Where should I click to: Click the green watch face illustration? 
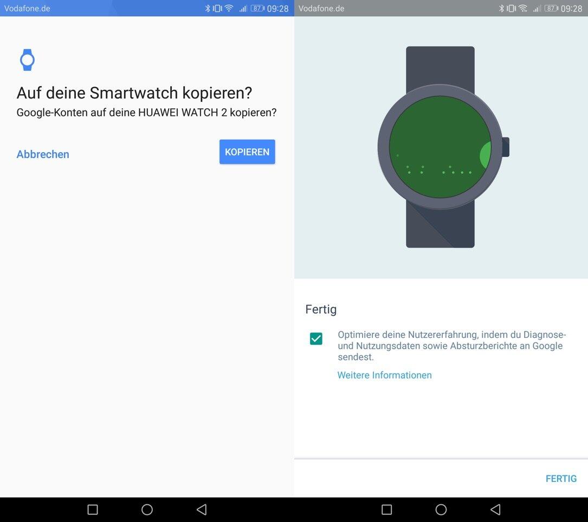pyautogui.click(x=440, y=147)
